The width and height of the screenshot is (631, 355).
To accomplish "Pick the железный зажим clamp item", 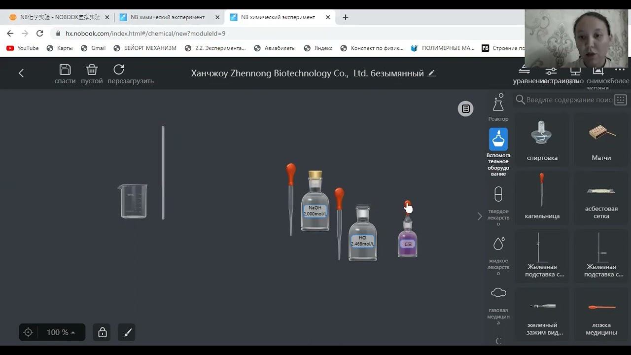I will pos(542,314).
